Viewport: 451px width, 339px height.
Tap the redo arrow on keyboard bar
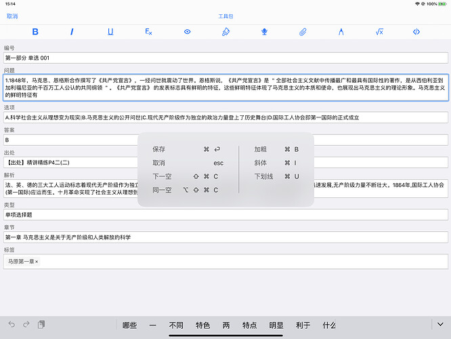[x=26, y=324]
